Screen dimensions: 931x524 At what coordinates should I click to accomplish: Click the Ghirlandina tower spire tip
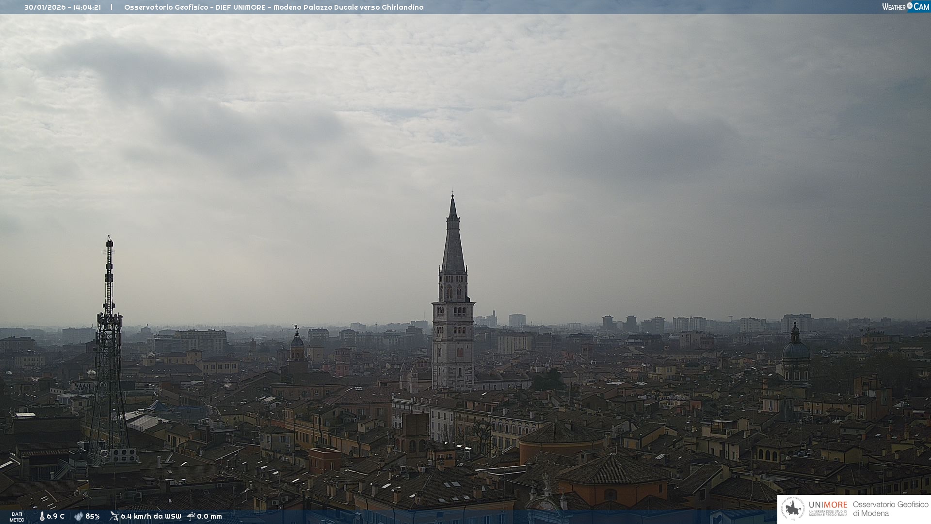[453, 196]
